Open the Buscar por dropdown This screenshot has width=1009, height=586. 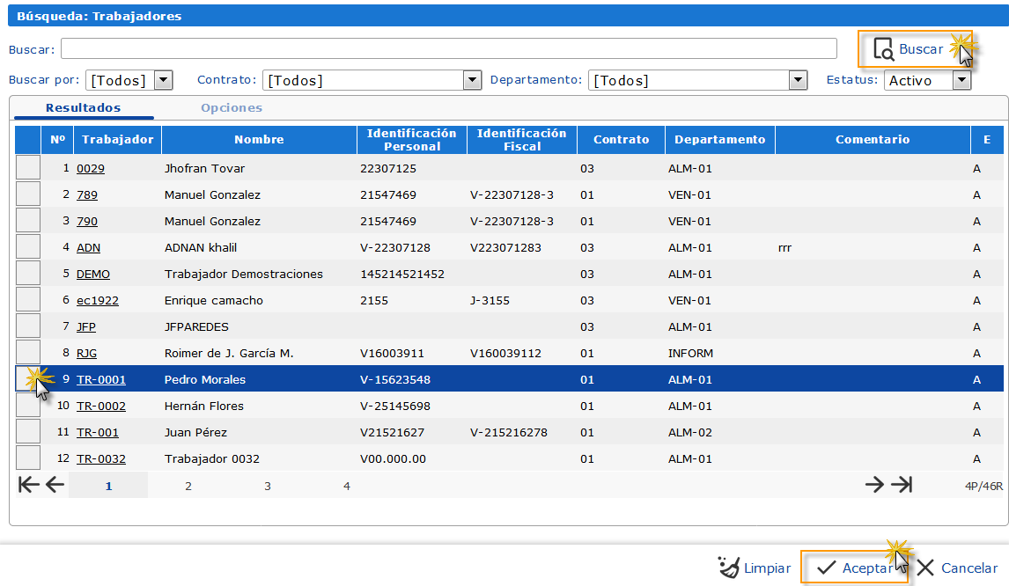pos(163,80)
